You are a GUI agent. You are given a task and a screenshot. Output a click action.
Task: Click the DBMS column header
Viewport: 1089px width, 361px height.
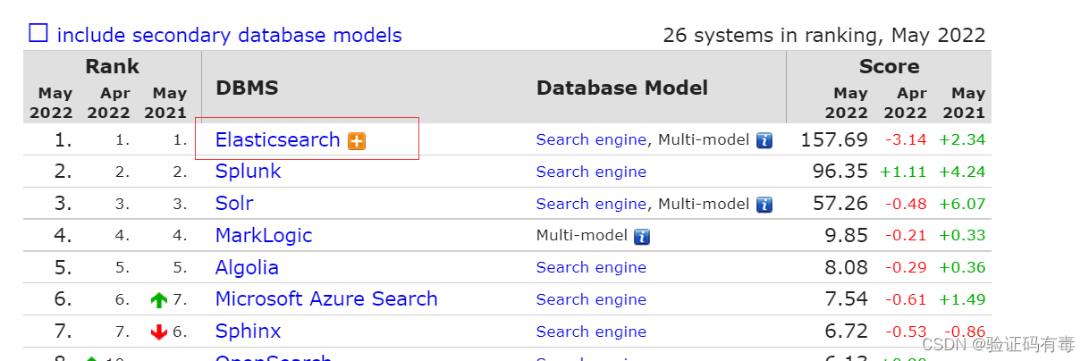click(247, 88)
